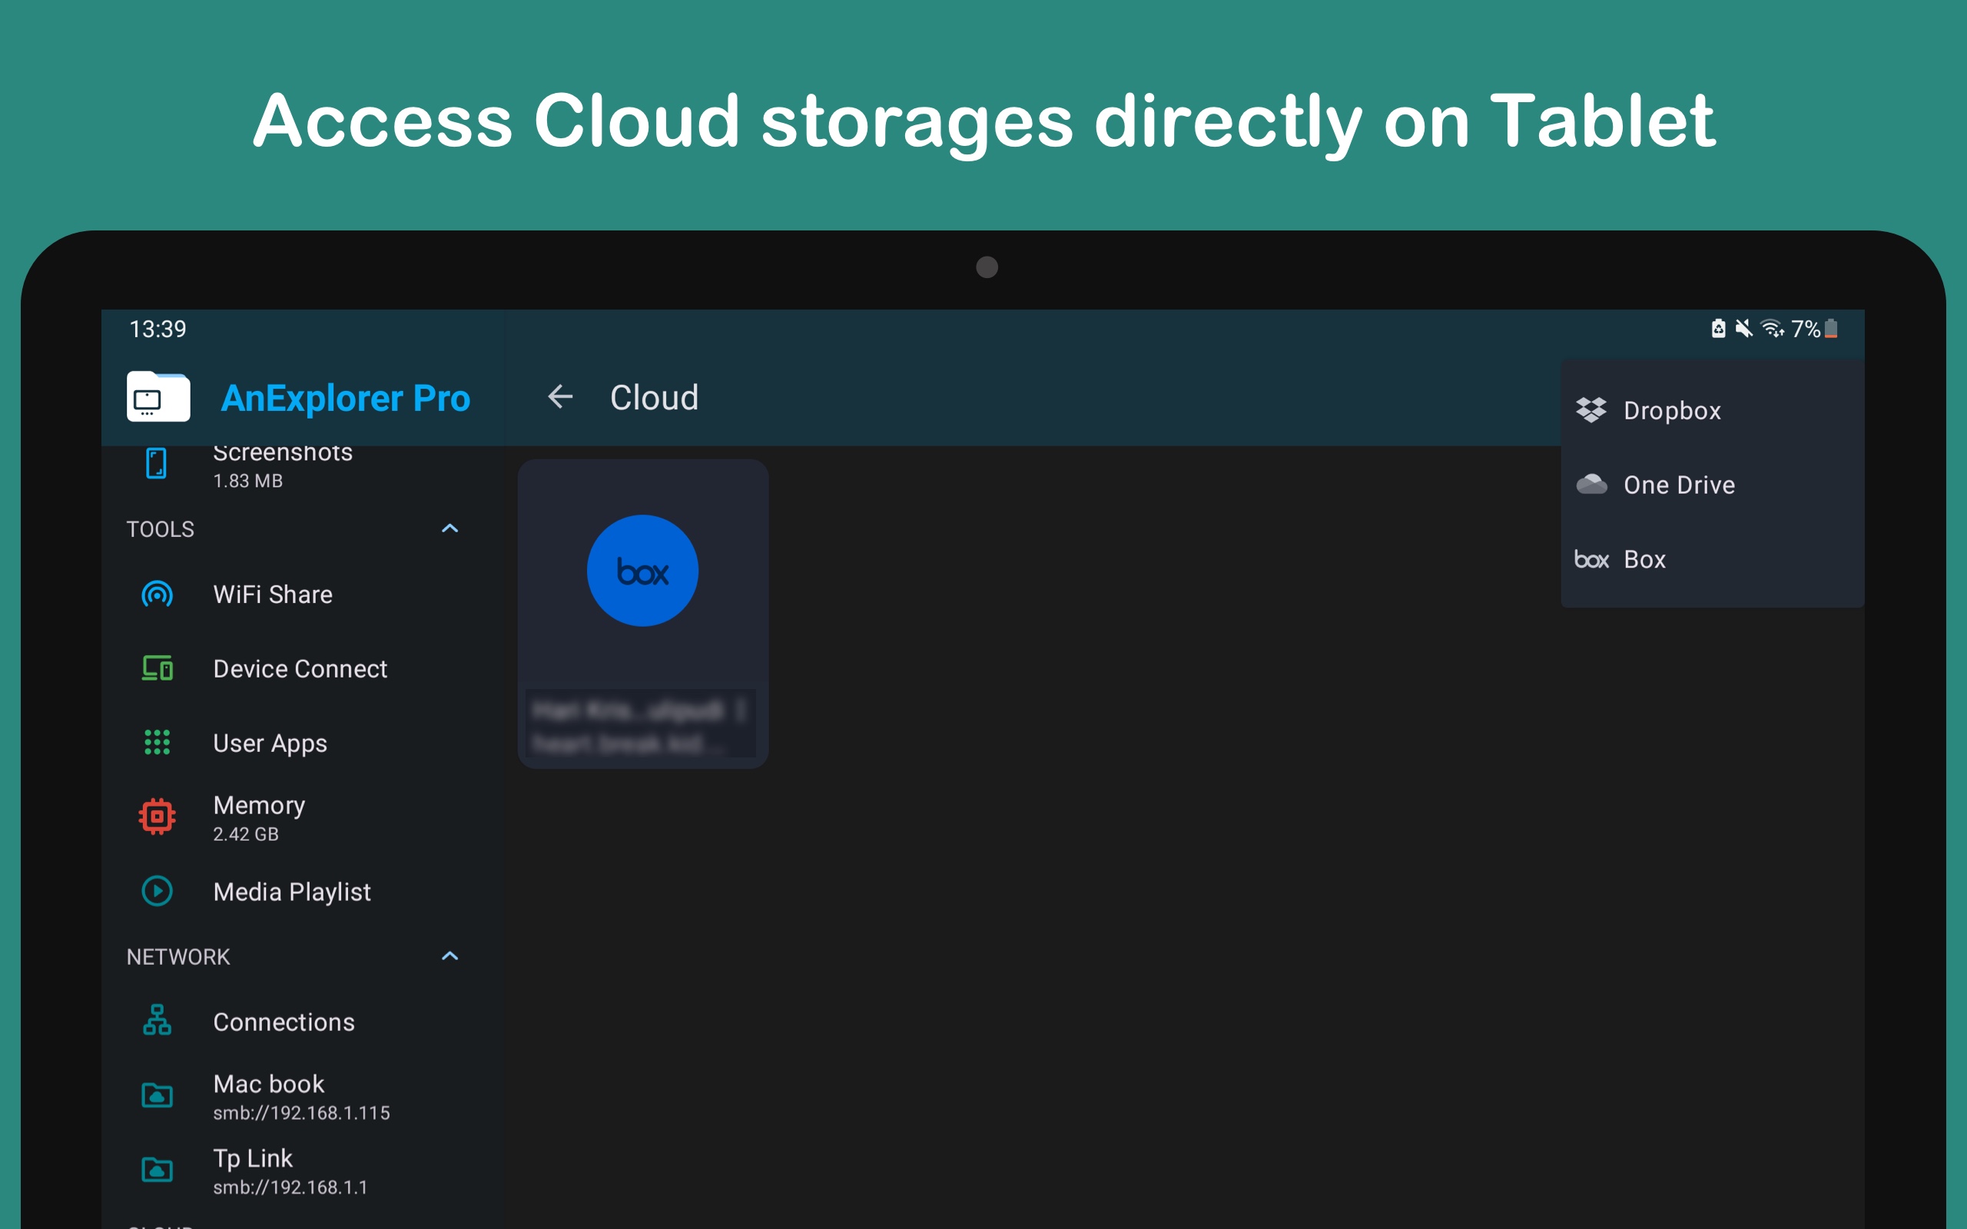1967x1229 pixels.
Task: Click the battery percentage in status bar
Action: click(x=1805, y=330)
